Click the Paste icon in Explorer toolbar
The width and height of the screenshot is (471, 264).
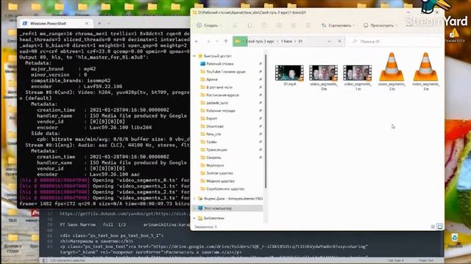[x=264, y=26]
